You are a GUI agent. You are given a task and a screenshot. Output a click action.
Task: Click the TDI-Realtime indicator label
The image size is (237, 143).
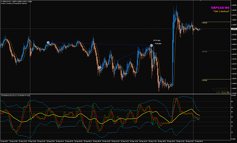[16, 95]
